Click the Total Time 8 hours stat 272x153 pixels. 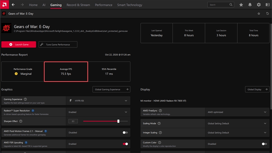254,33
